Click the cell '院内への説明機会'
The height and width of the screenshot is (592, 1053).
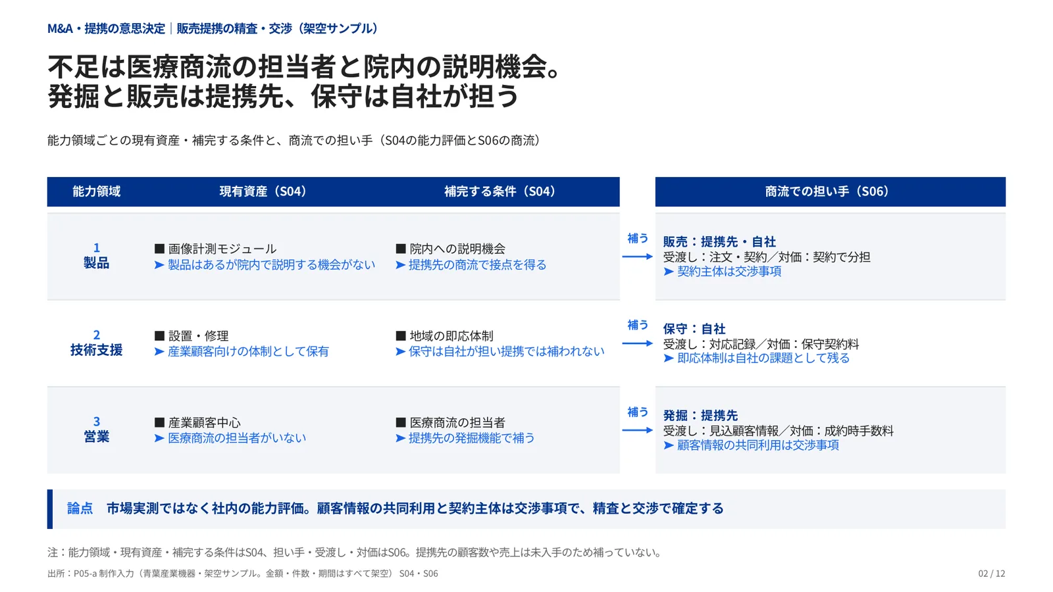coord(451,249)
